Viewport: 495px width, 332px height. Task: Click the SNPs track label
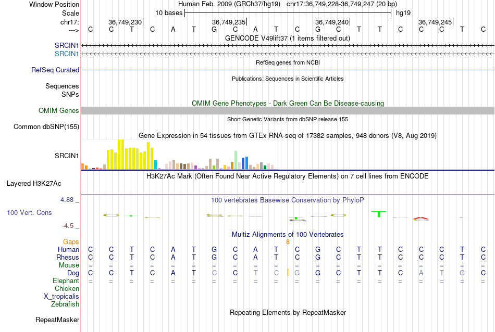click(x=70, y=94)
